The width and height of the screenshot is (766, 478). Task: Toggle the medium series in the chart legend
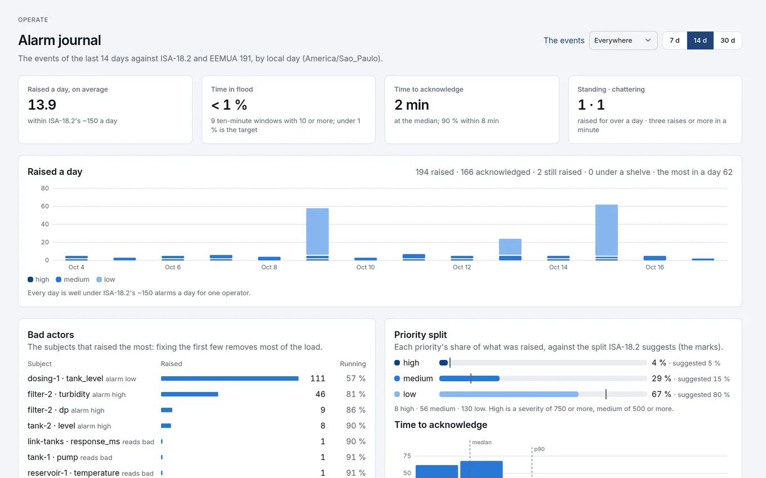click(73, 279)
